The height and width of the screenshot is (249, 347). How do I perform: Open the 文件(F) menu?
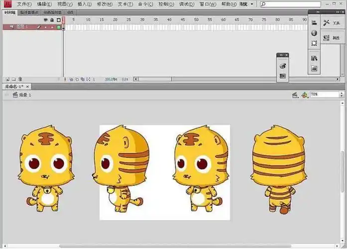[24, 4]
